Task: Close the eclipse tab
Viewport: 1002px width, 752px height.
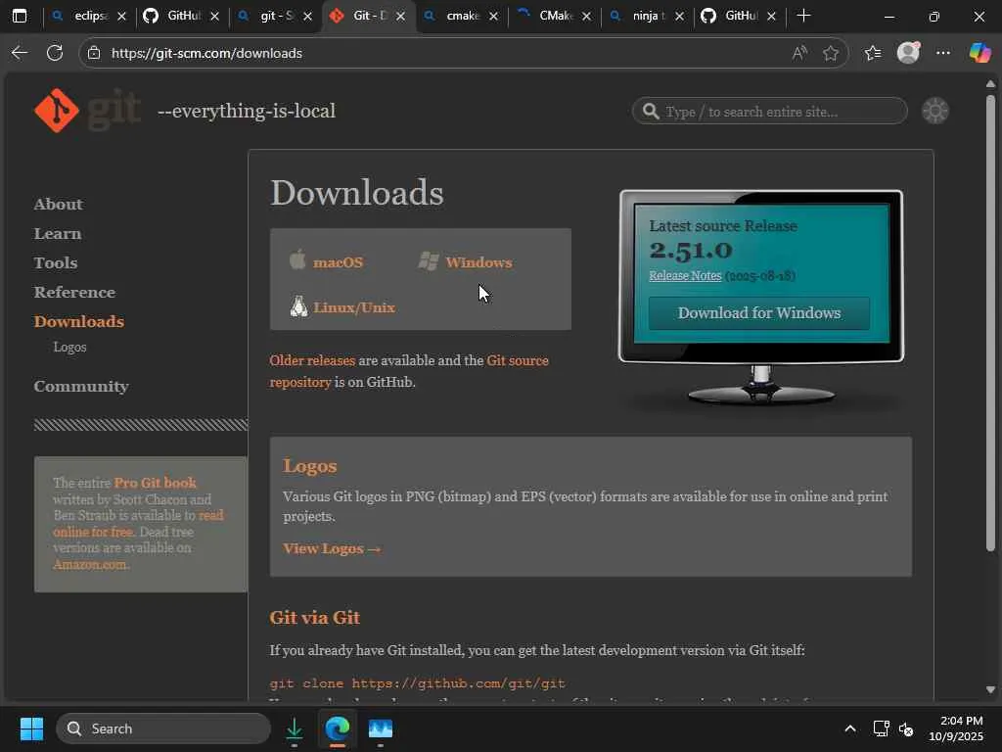Action: click(x=122, y=16)
